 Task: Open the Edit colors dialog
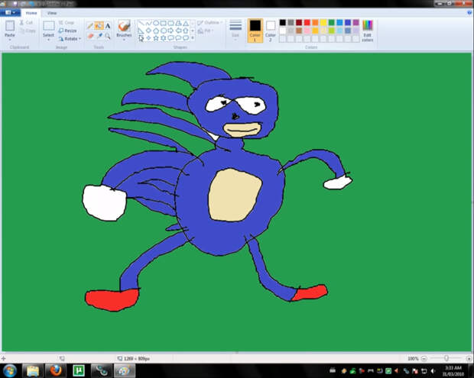tap(368, 31)
